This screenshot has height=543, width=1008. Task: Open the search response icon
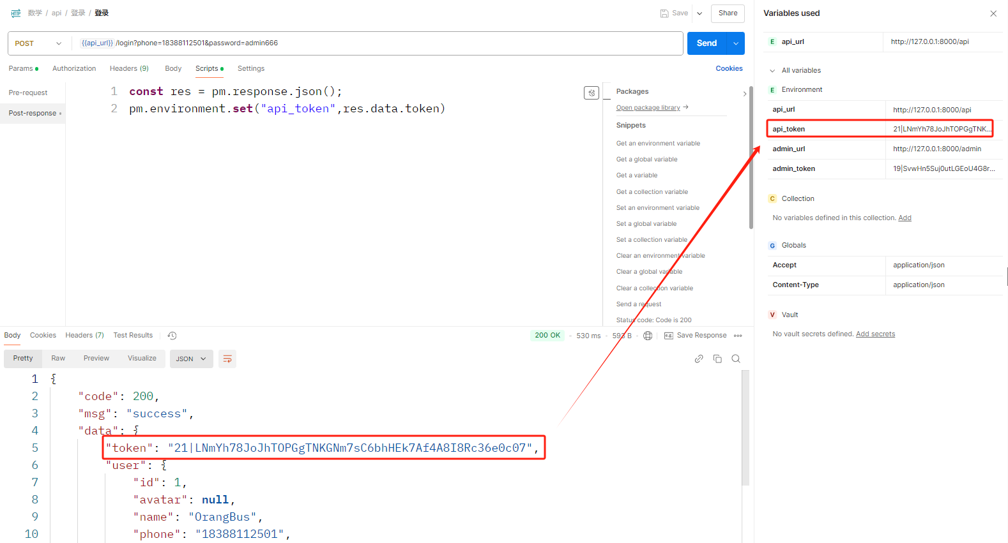[736, 359]
